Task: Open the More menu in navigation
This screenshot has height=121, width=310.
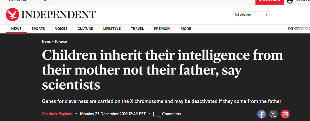Action: (x=186, y=29)
